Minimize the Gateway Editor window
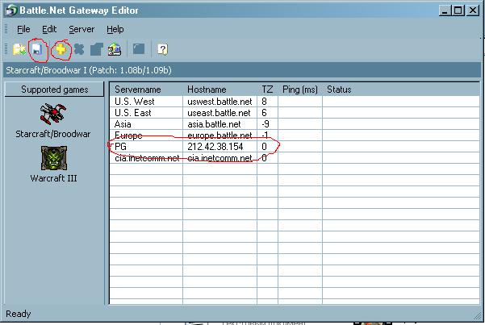Viewport: 485px width, 325px height. click(x=445, y=10)
